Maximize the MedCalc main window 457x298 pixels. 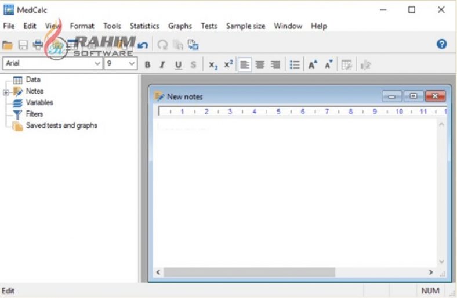(x=412, y=10)
